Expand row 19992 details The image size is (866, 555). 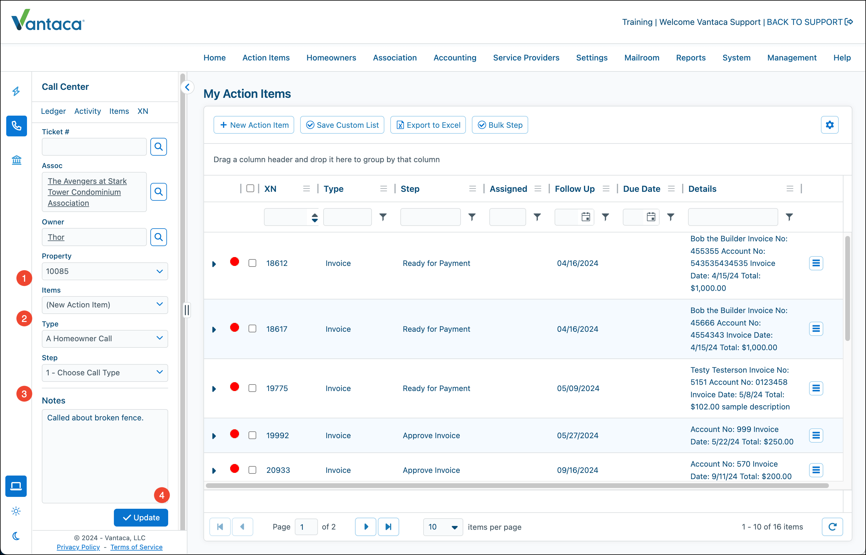click(x=214, y=436)
